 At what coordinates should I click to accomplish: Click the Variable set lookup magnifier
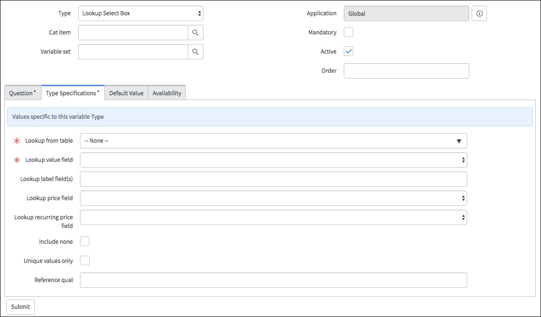pyautogui.click(x=195, y=51)
